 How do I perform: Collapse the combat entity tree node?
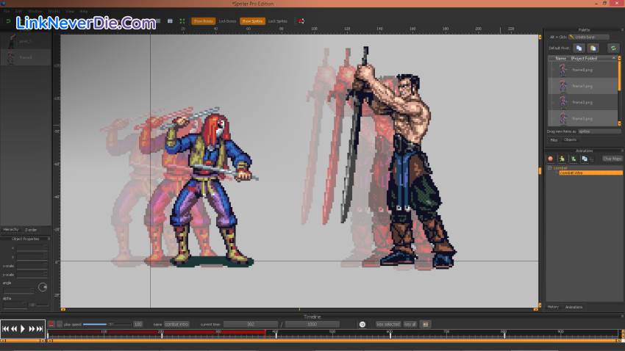[549, 168]
